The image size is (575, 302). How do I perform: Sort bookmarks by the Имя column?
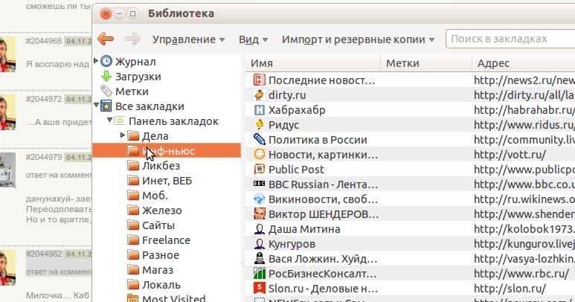(x=313, y=63)
